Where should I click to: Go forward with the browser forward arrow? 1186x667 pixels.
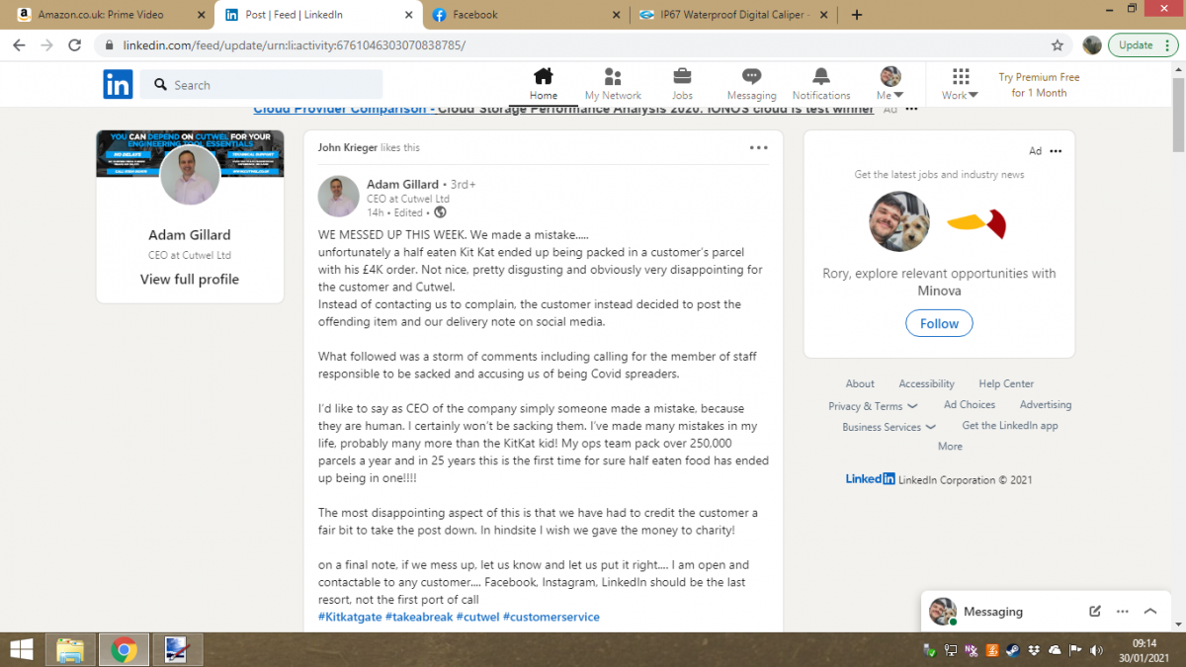point(46,45)
